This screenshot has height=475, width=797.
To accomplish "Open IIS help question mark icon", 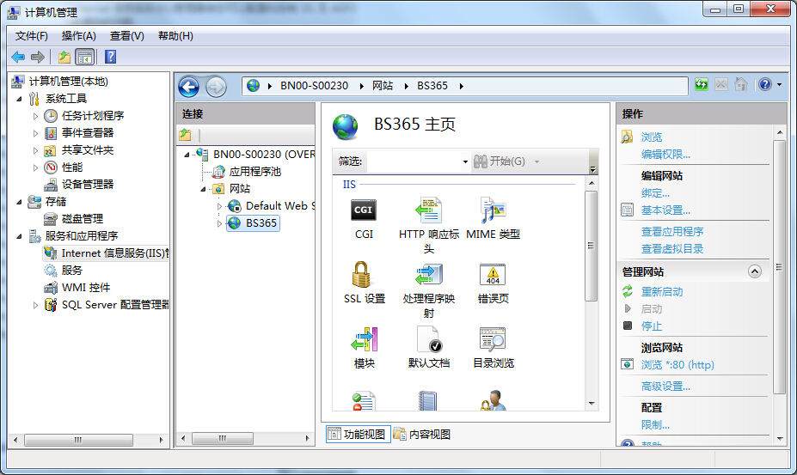I will (x=765, y=84).
